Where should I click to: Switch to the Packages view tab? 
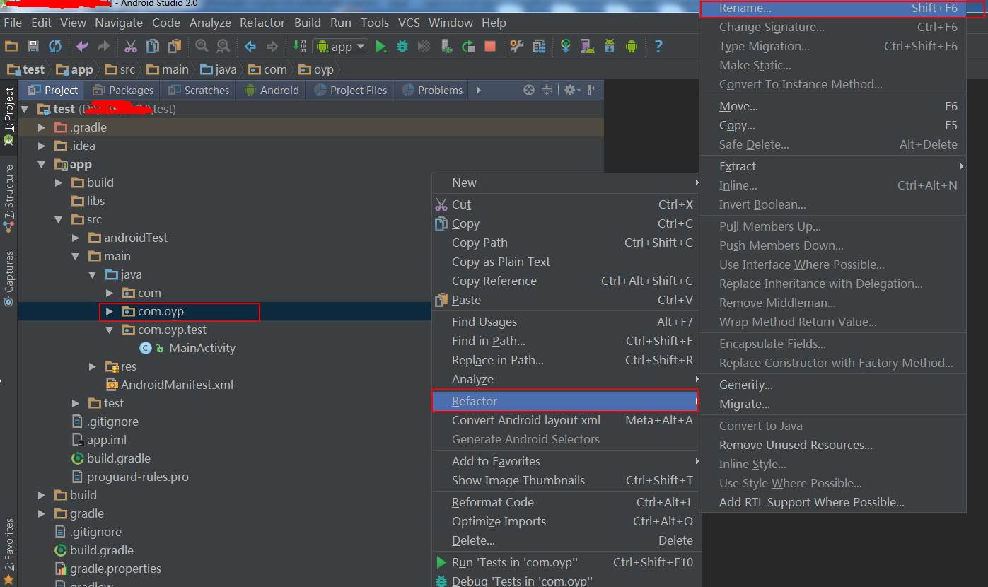point(122,90)
